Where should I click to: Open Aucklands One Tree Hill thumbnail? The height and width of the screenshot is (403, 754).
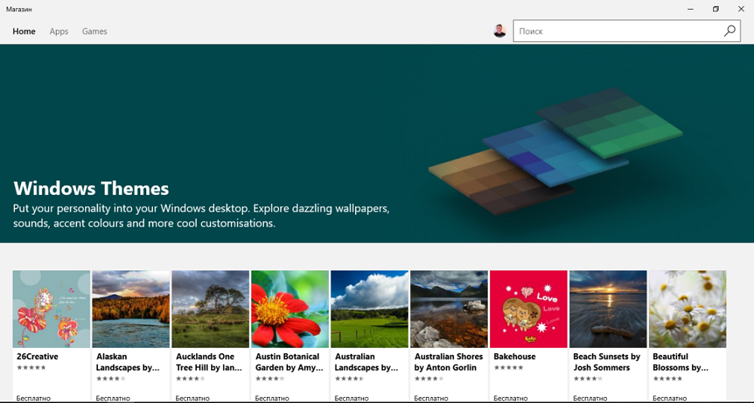coord(210,309)
